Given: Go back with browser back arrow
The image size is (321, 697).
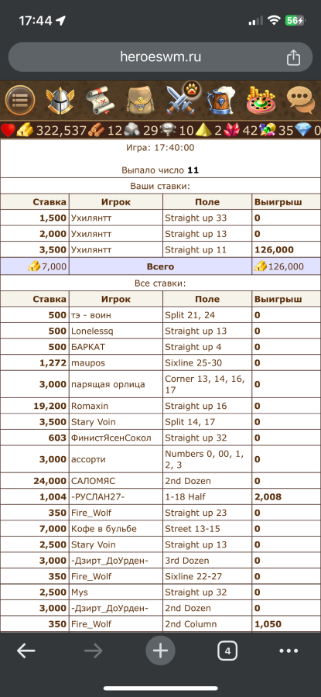Looking at the screenshot, I should [26, 651].
